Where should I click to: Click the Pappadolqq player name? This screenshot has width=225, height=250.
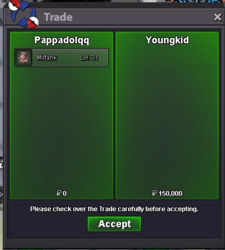(62, 41)
